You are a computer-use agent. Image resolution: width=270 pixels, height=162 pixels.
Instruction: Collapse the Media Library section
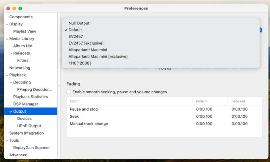point(7,39)
